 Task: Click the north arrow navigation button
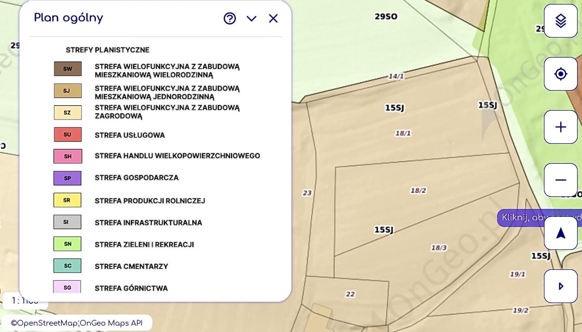(561, 233)
